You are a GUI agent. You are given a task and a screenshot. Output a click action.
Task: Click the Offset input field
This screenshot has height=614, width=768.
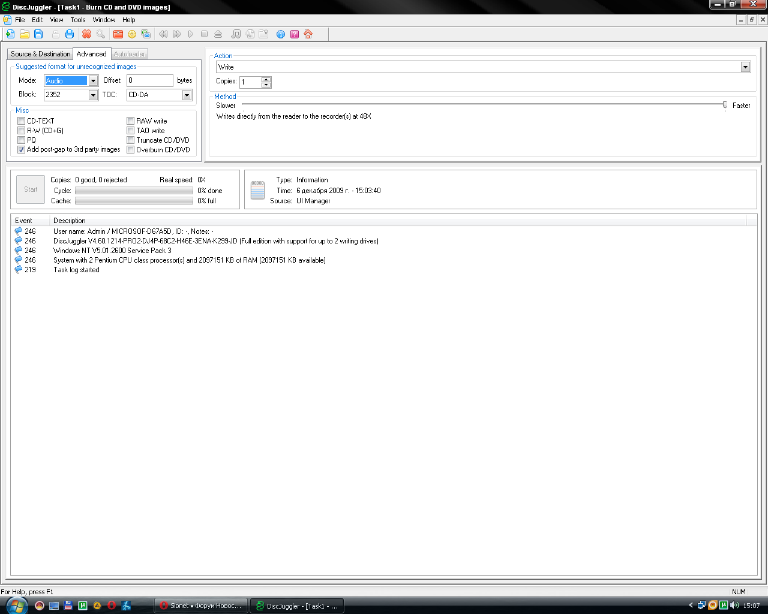pos(149,80)
